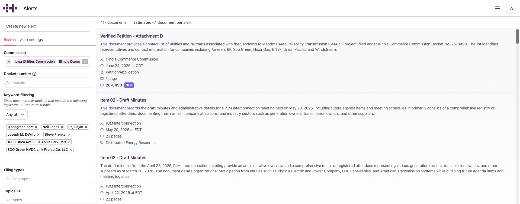Switch to the Alert settings tab

pos(31,40)
